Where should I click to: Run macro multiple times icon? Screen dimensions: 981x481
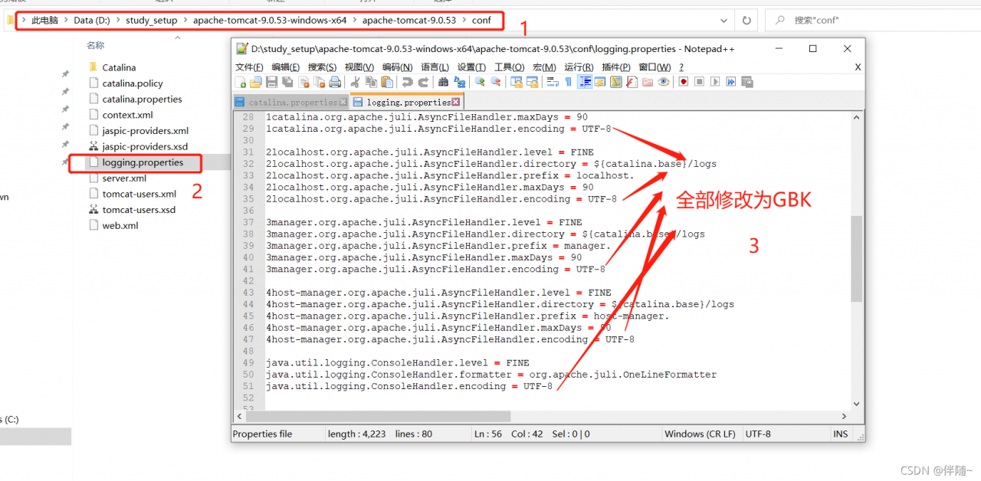tap(730, 82)
